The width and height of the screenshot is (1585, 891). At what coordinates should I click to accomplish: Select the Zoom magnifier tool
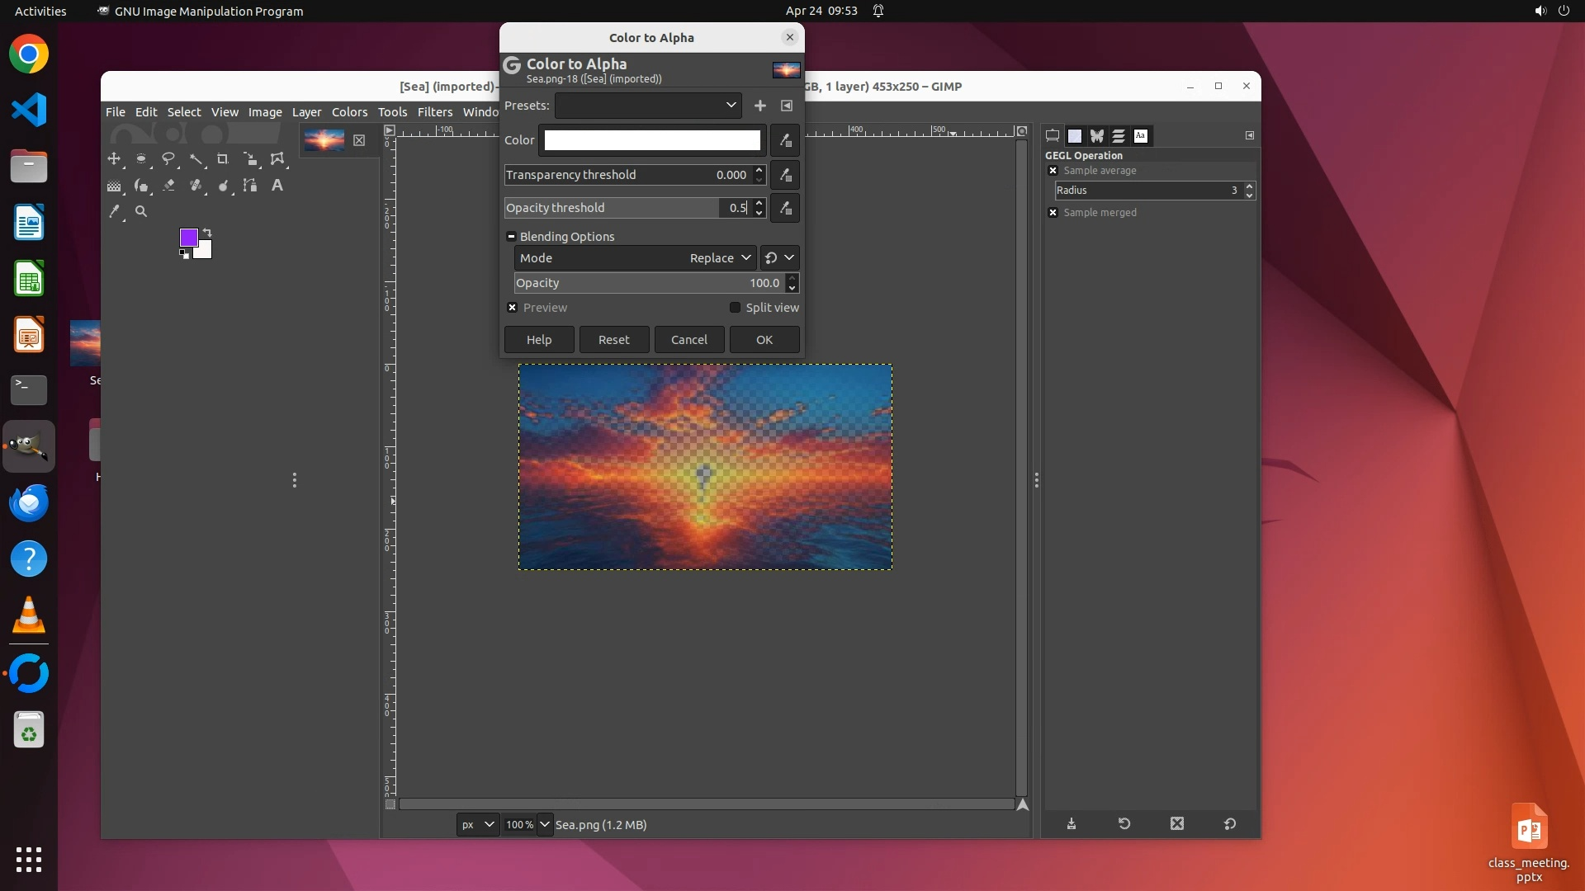pyautogui.click(x=141, y=212)
